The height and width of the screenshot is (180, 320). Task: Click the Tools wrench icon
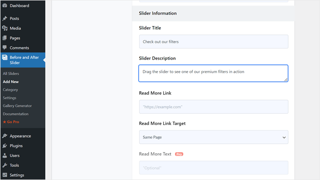[x=5, y=165]
